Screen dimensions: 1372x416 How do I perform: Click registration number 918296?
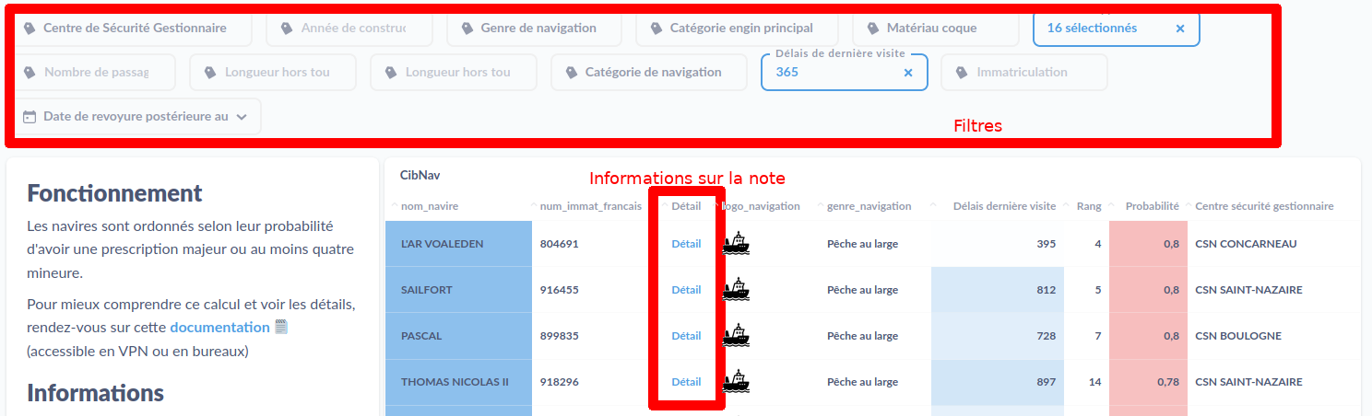[560, 382]
